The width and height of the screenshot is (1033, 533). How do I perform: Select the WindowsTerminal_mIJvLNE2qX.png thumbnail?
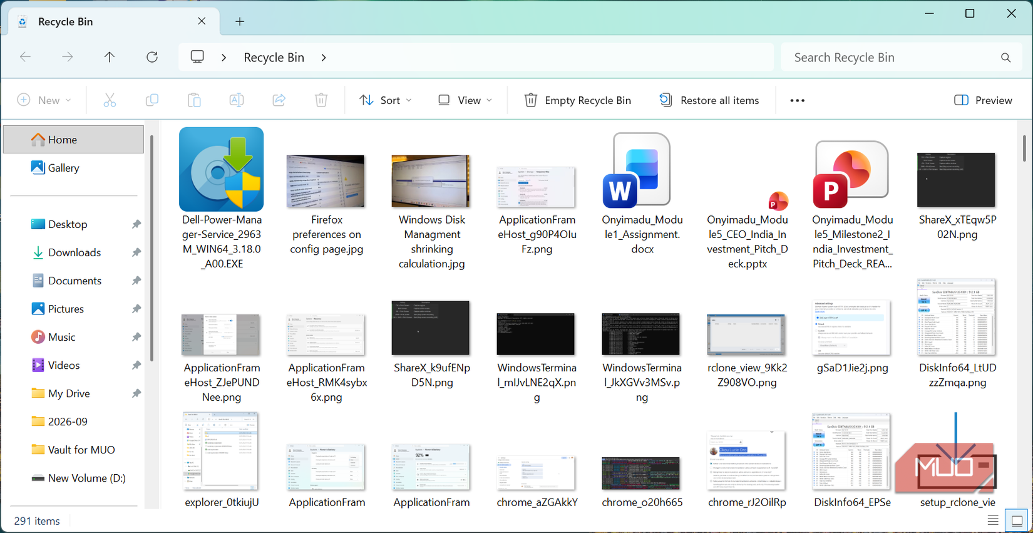click(x=536, y=334)
